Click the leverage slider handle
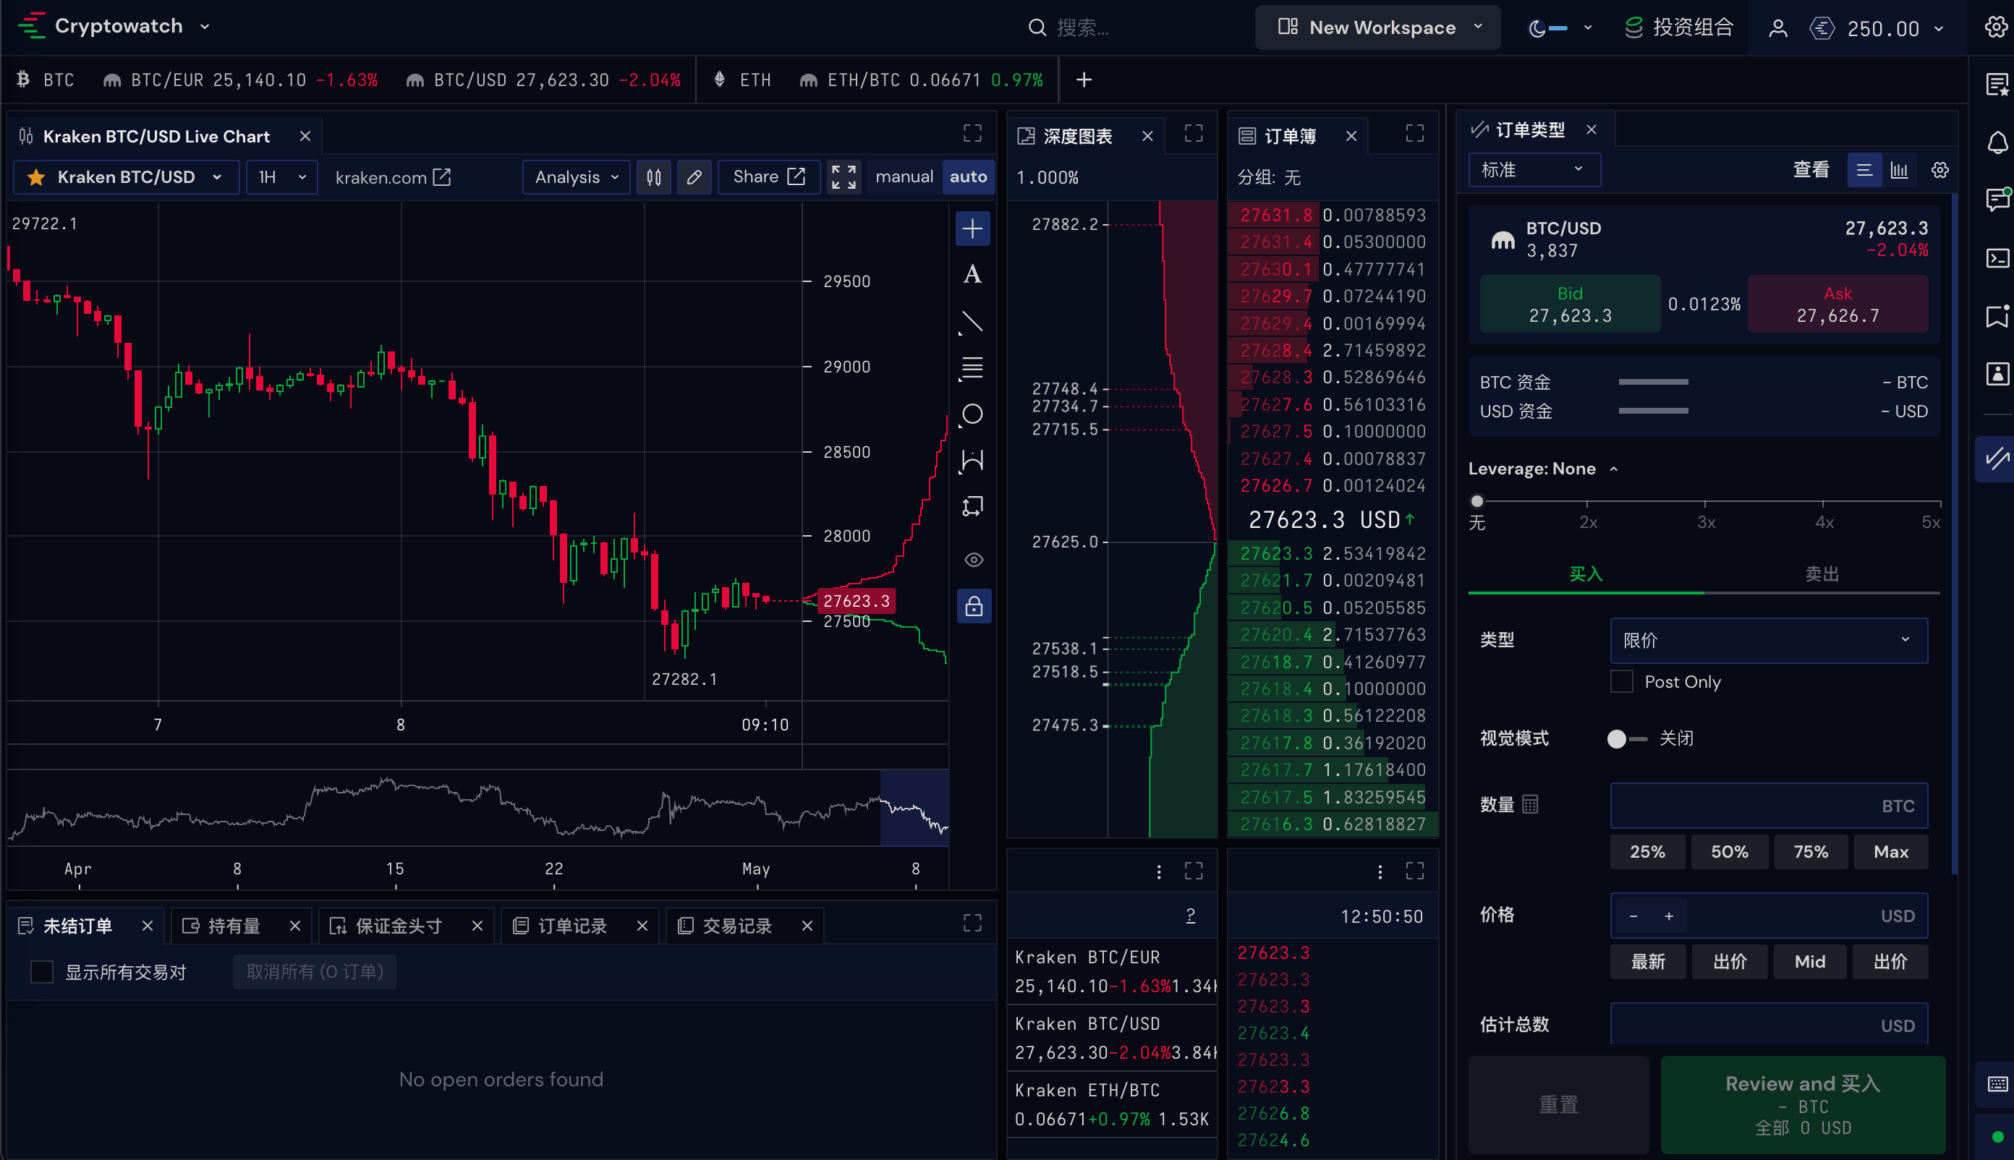The width and height of the screenshot is (2014, 1160). pyautogui.click(x=1476, y=502)
